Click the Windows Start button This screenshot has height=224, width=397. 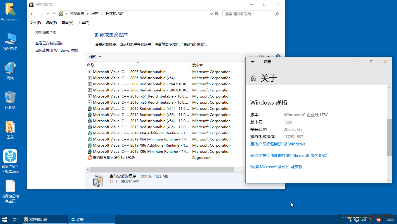(5, 220)
